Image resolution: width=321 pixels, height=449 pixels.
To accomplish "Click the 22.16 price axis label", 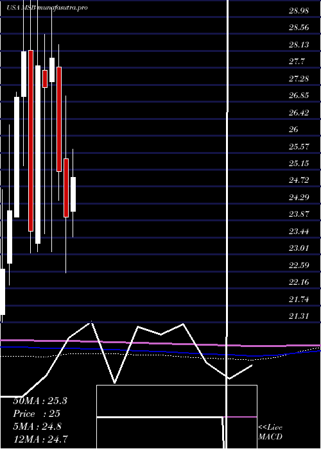I will coord(299,282).
